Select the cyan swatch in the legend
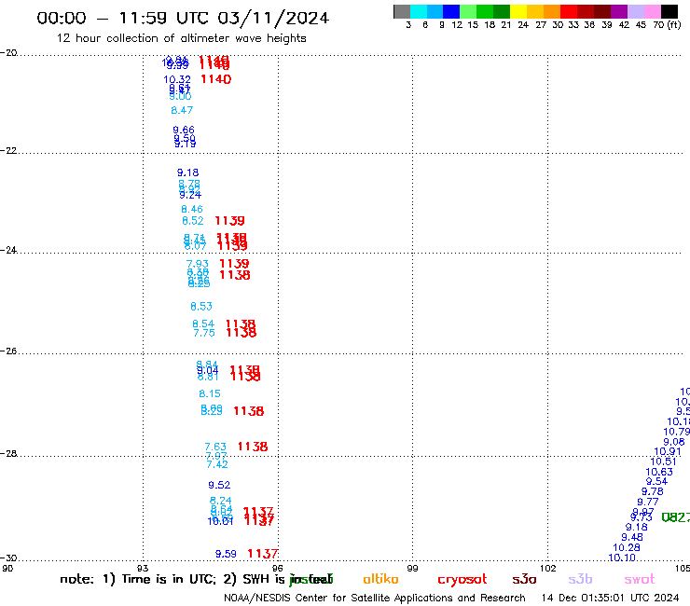Viewport: 690px width, 606px height. 419,11
